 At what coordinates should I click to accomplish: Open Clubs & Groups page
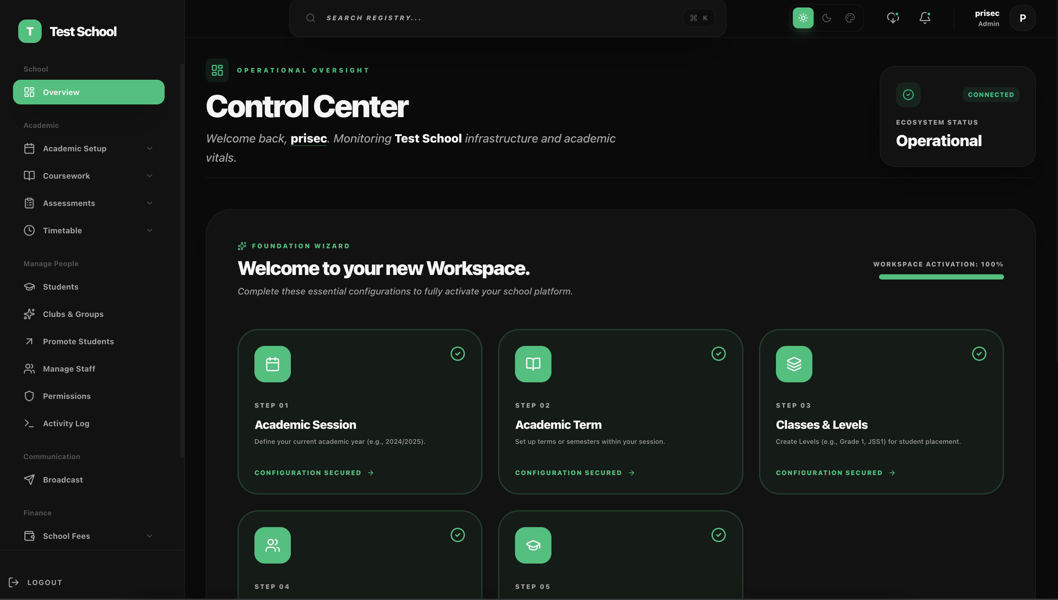[88, 314]
